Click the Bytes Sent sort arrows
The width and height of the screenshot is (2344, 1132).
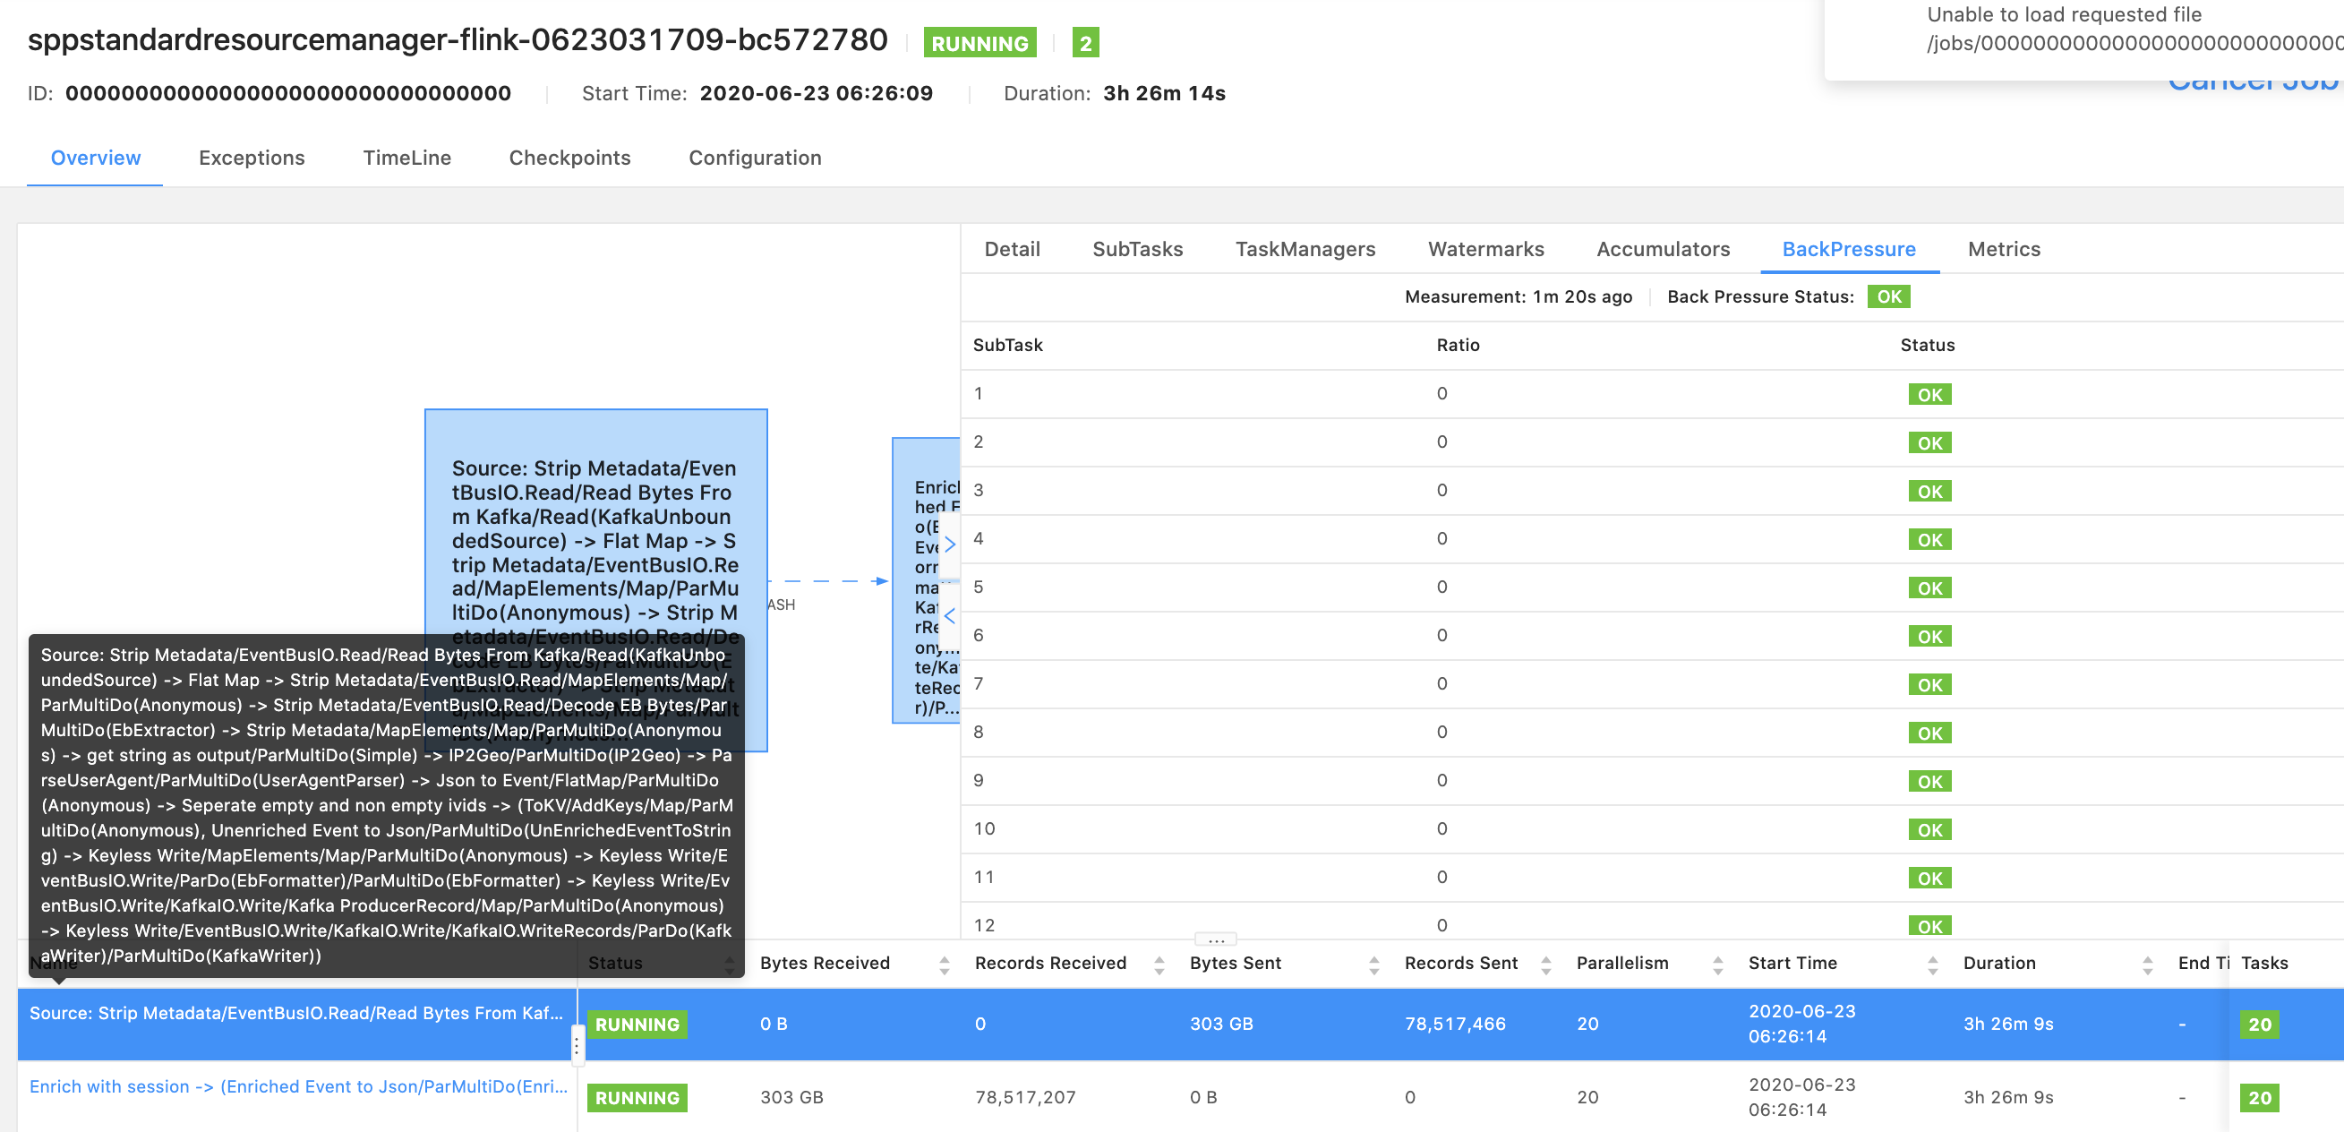click(x=1373, y=965)
